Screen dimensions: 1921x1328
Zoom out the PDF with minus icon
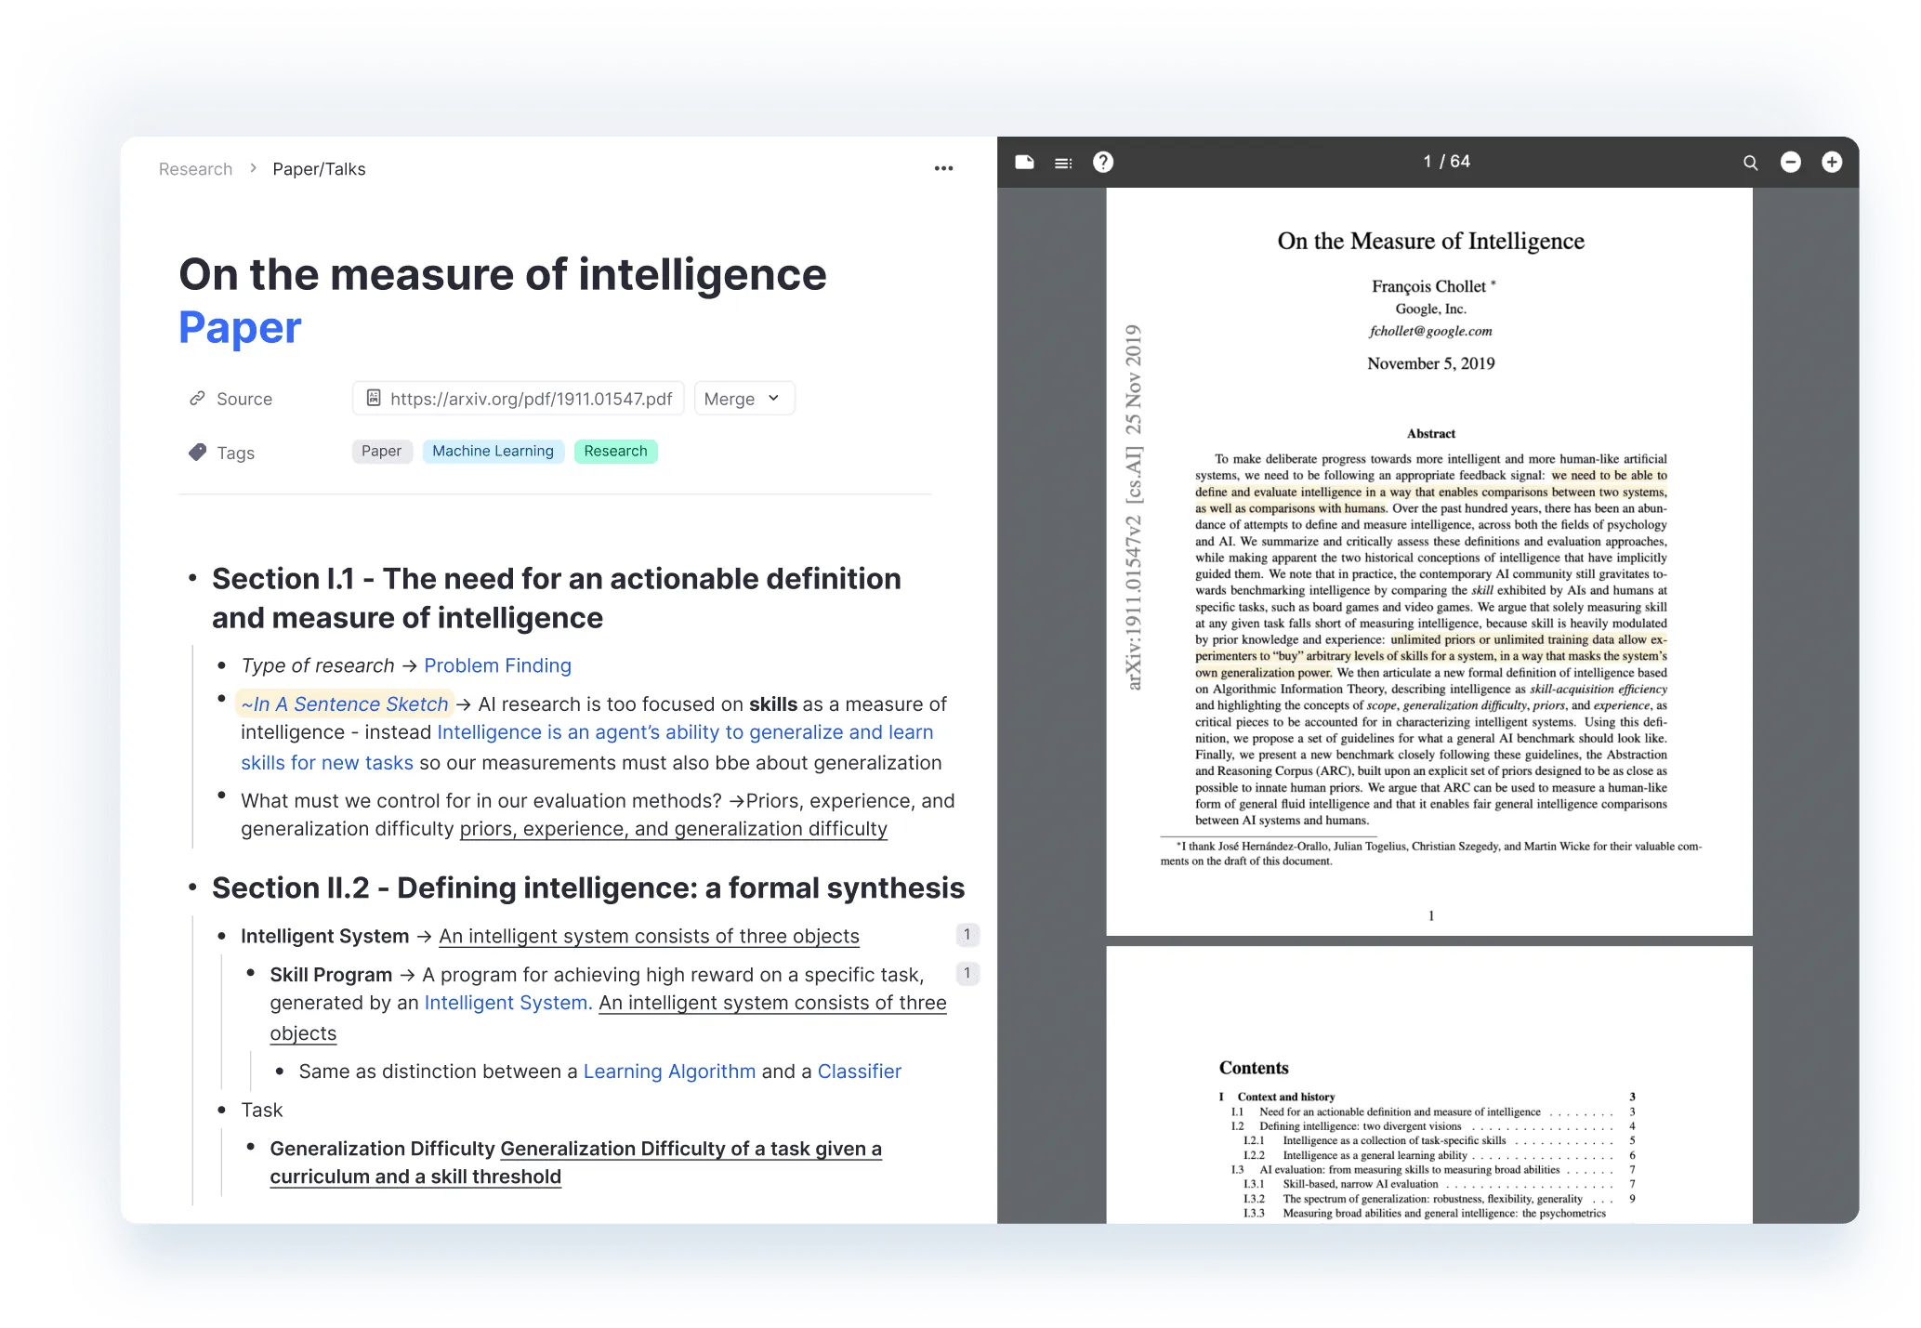1790,162
